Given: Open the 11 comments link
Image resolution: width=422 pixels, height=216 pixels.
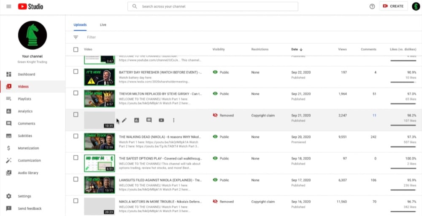Looking at the screenshot, I should click(374, 115).
